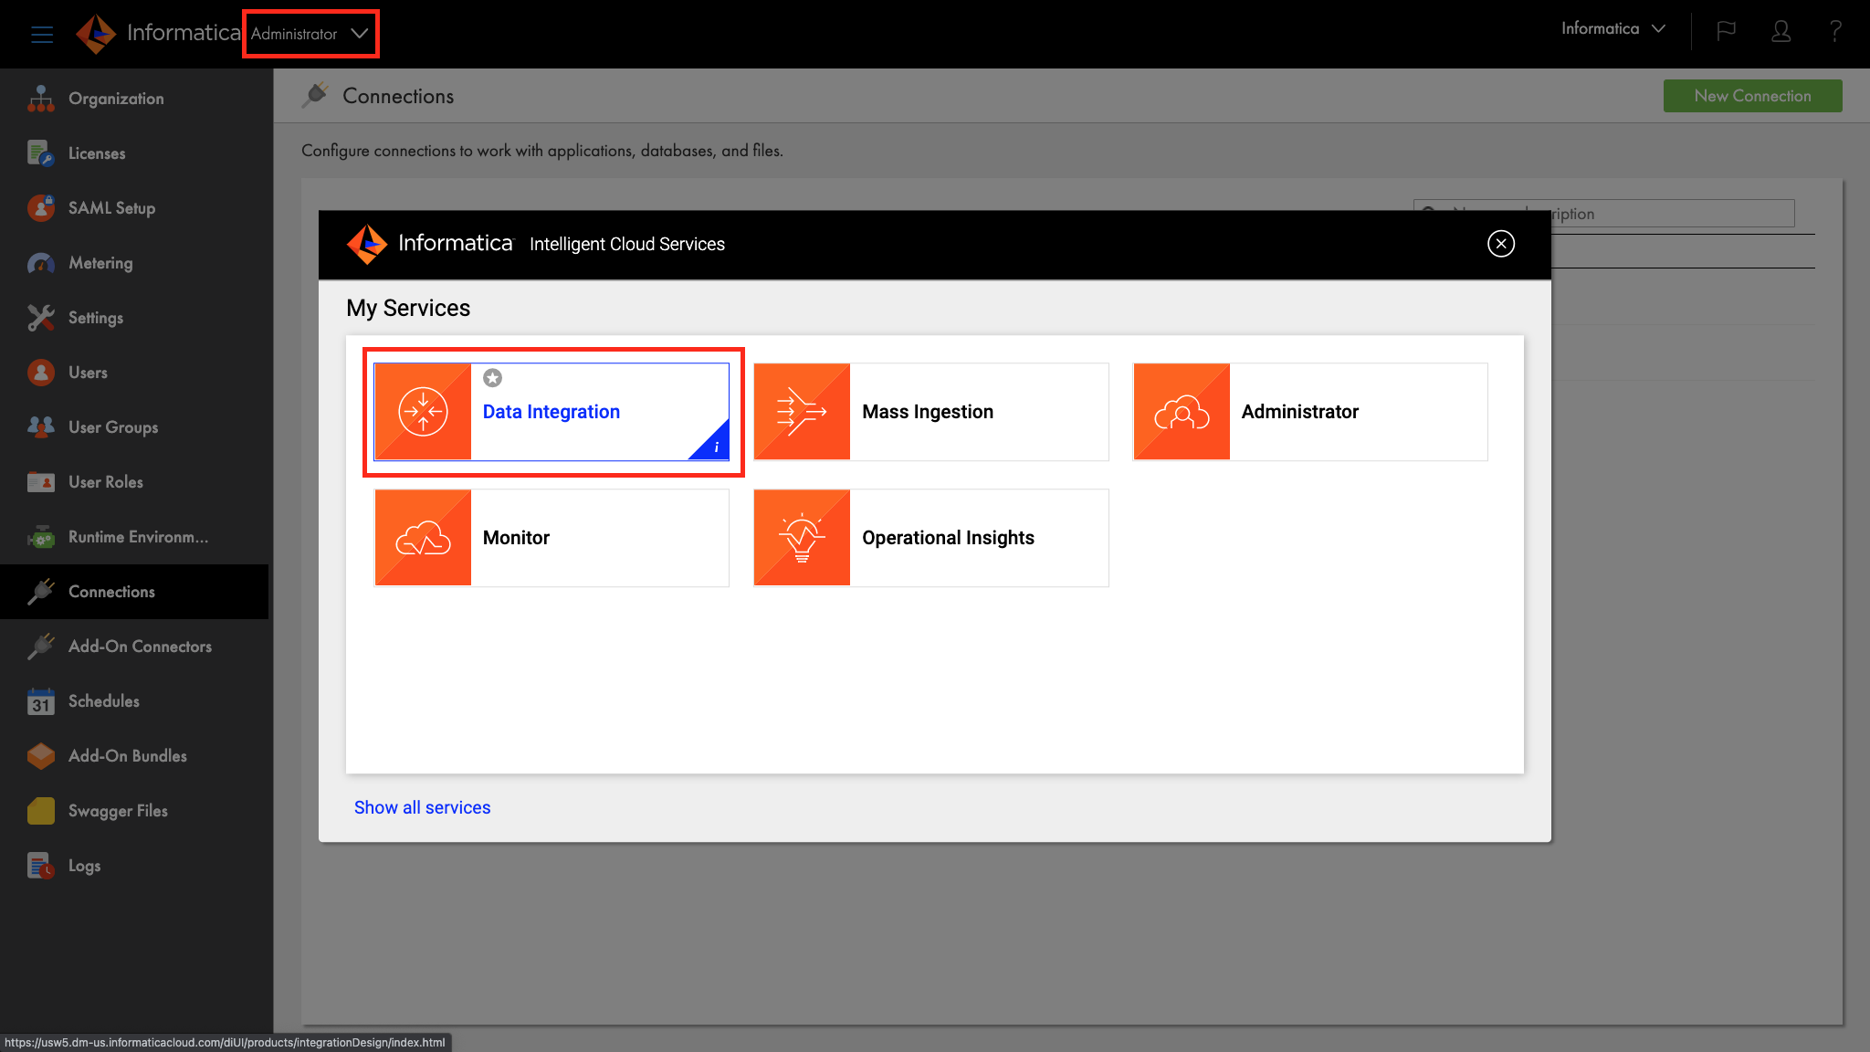Open the user profile icon
Screen dimensions: 1870x1052
click(x=1781, y=31)
